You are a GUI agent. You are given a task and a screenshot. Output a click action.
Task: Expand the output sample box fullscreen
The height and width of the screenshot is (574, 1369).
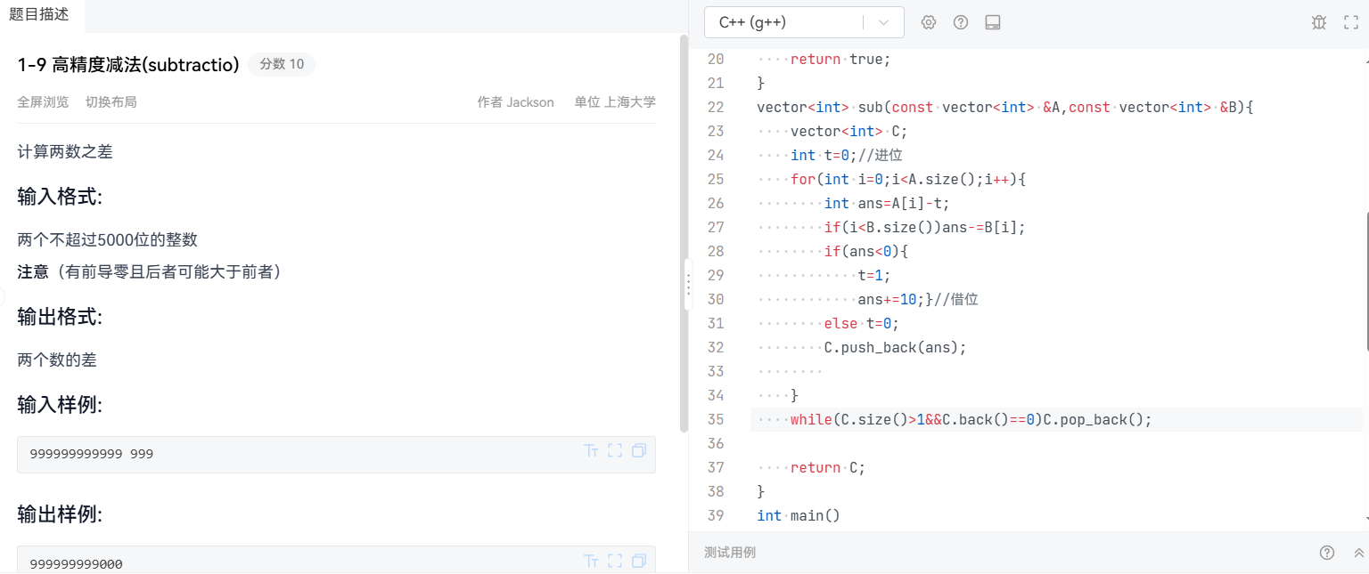[615, 561]
